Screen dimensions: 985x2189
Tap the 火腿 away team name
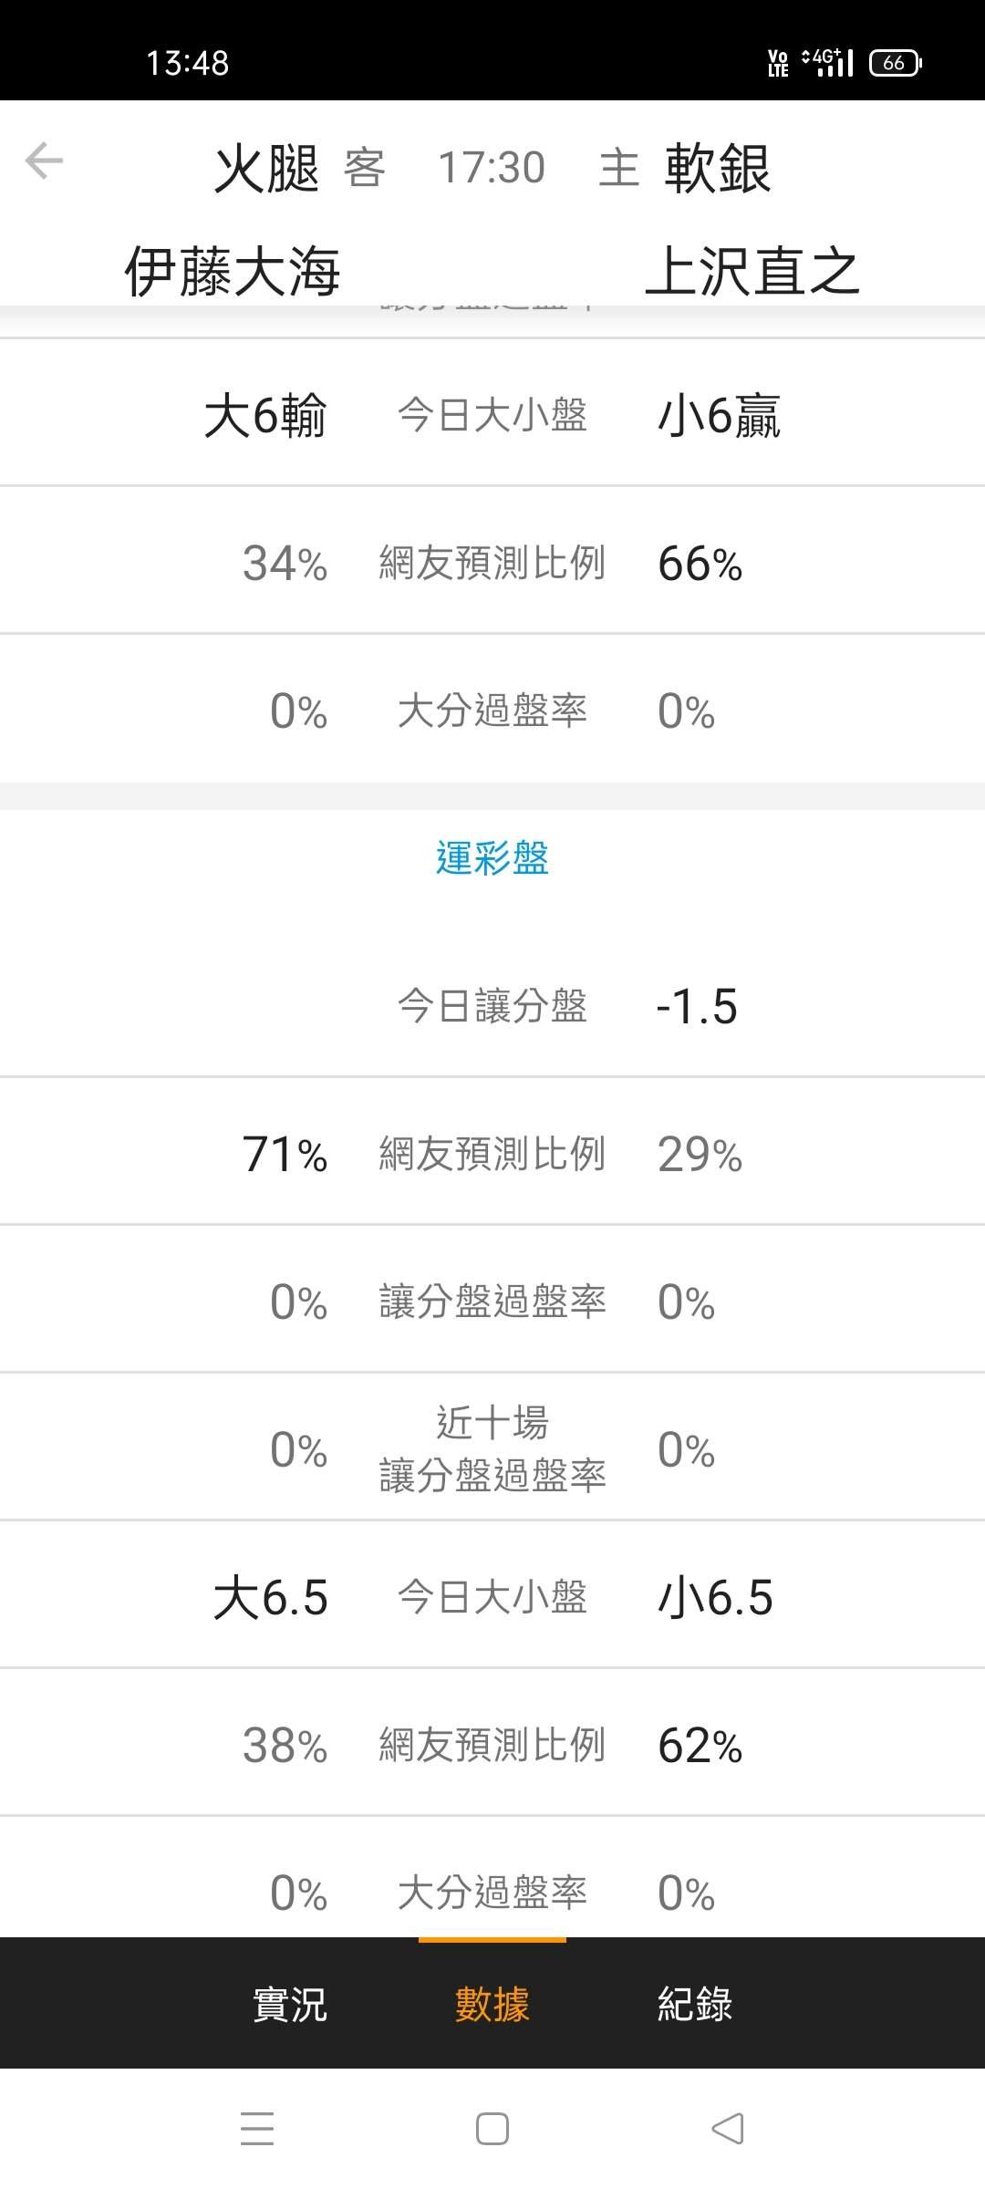pyautogui.click(x=266, y=169)
